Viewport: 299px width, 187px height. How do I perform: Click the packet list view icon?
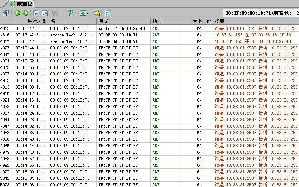click(x=37, y=13)
